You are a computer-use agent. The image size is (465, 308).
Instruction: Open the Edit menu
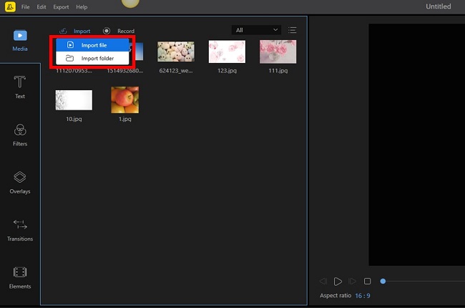point(41,7)
